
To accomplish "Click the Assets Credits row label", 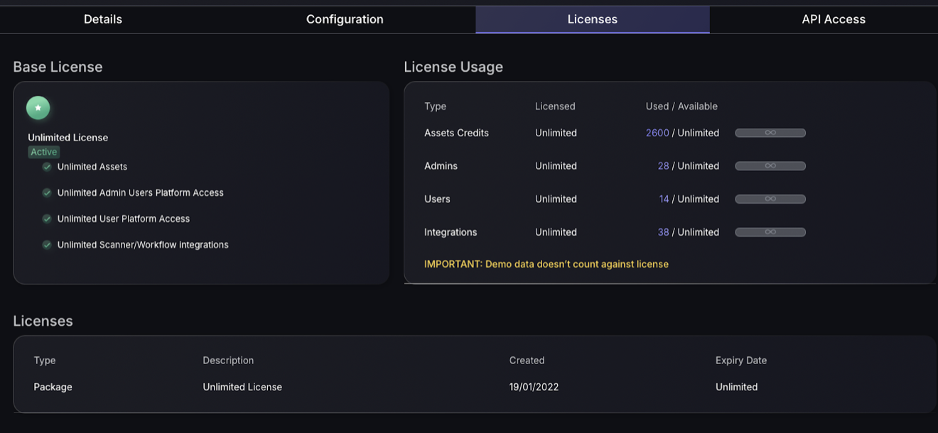I will pos(456,133).
